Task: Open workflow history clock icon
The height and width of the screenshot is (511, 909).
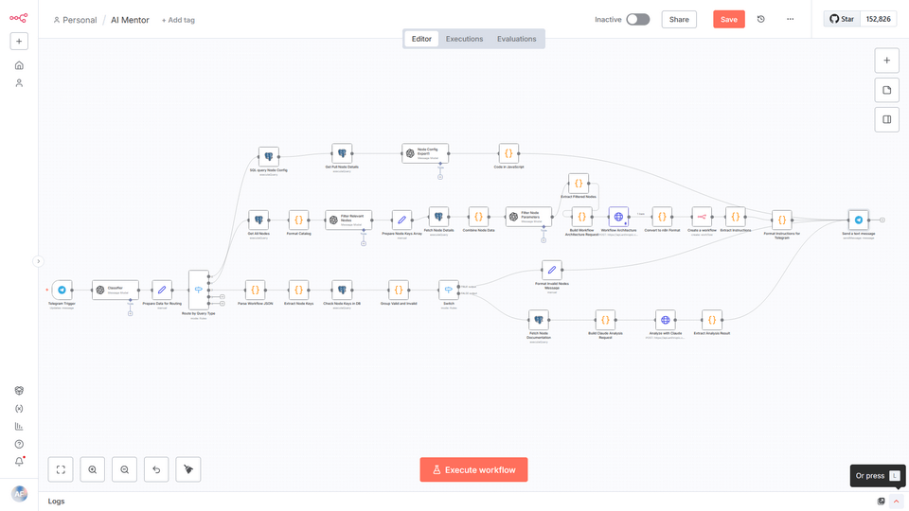Action: pos(760,19)
